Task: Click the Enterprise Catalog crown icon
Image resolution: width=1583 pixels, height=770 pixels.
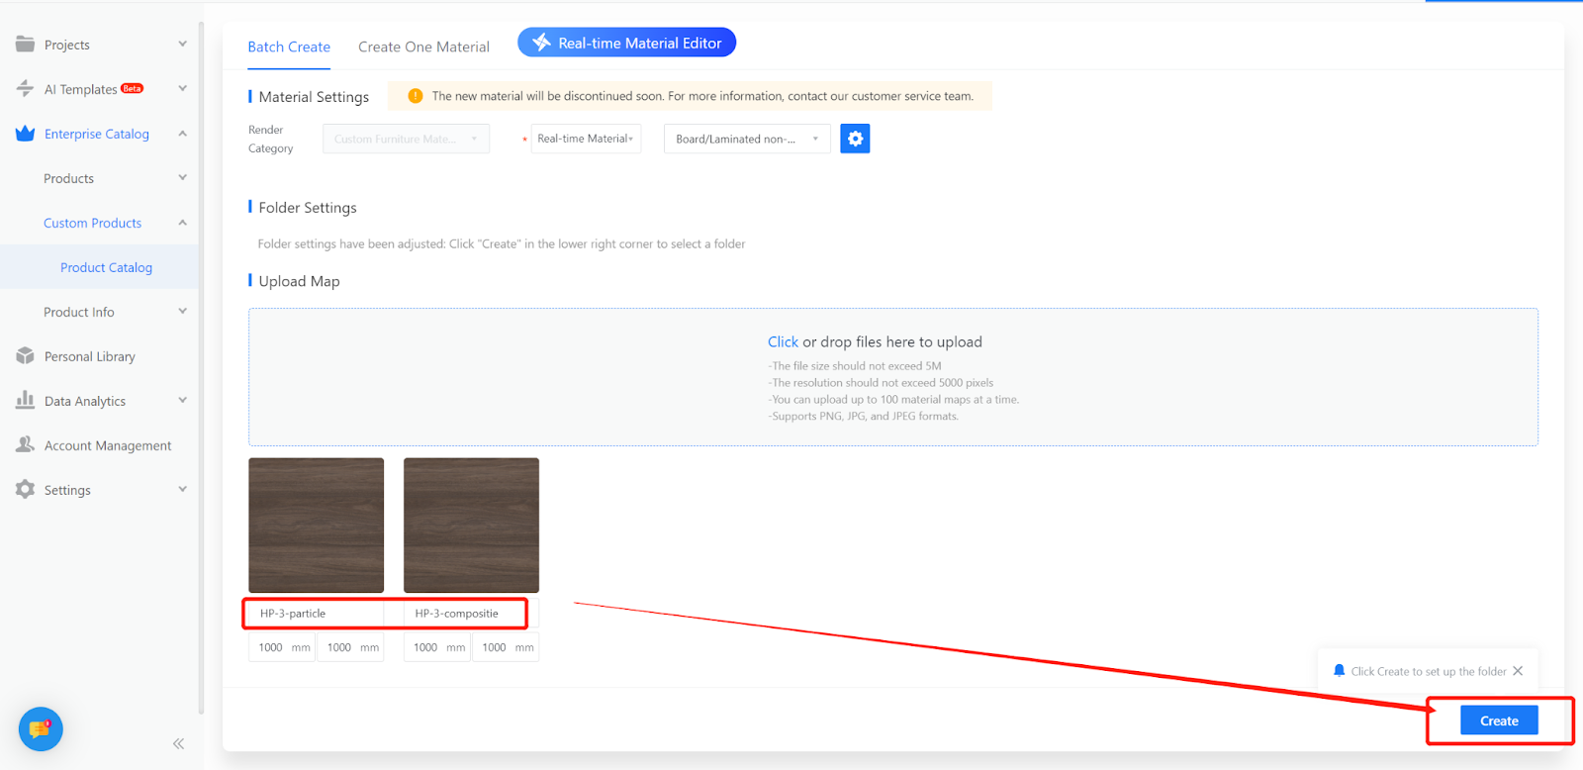Action: [x=25, y=134]
